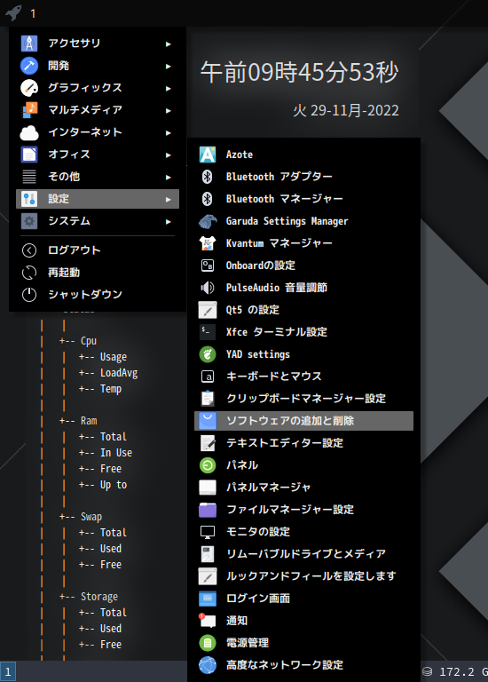
Task: Expand the インターネット submenu arrow
Action: pos(169,132)
